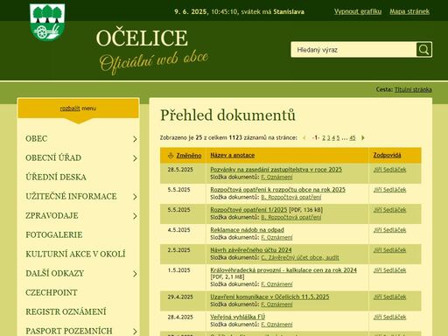Open F. Oznámení folder under Reklamace nádob

click(x=276, y=237)
